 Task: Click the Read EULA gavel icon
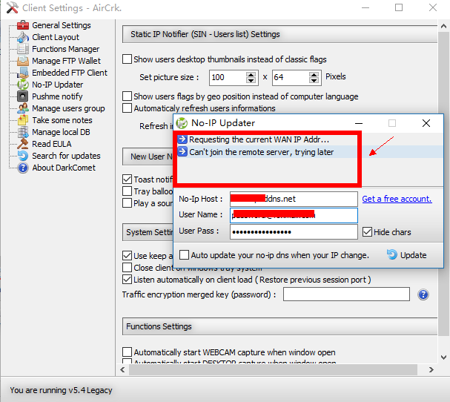[23, 144]
